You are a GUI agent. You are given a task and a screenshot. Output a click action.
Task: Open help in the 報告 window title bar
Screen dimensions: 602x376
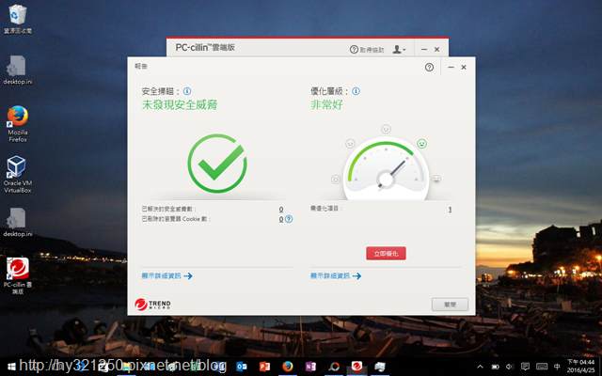pos(429,67)
